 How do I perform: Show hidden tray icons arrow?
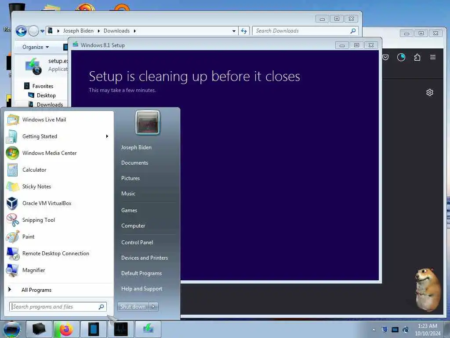(x=374, y=330)
